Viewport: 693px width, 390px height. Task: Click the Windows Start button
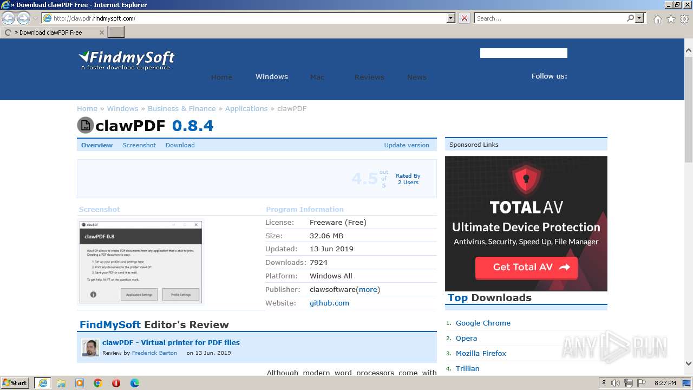[15, 382]
